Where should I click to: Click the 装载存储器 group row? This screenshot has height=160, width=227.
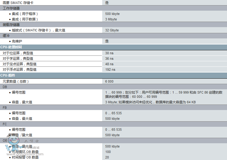point(11,25)
